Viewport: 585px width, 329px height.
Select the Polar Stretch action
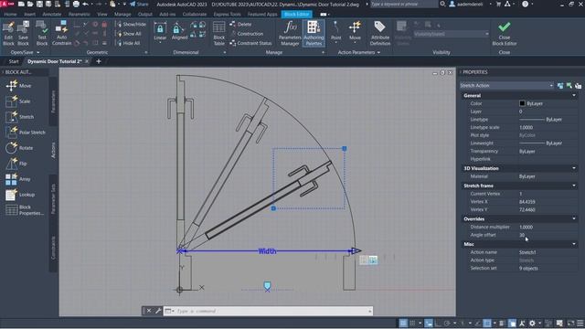coord(26,133)
